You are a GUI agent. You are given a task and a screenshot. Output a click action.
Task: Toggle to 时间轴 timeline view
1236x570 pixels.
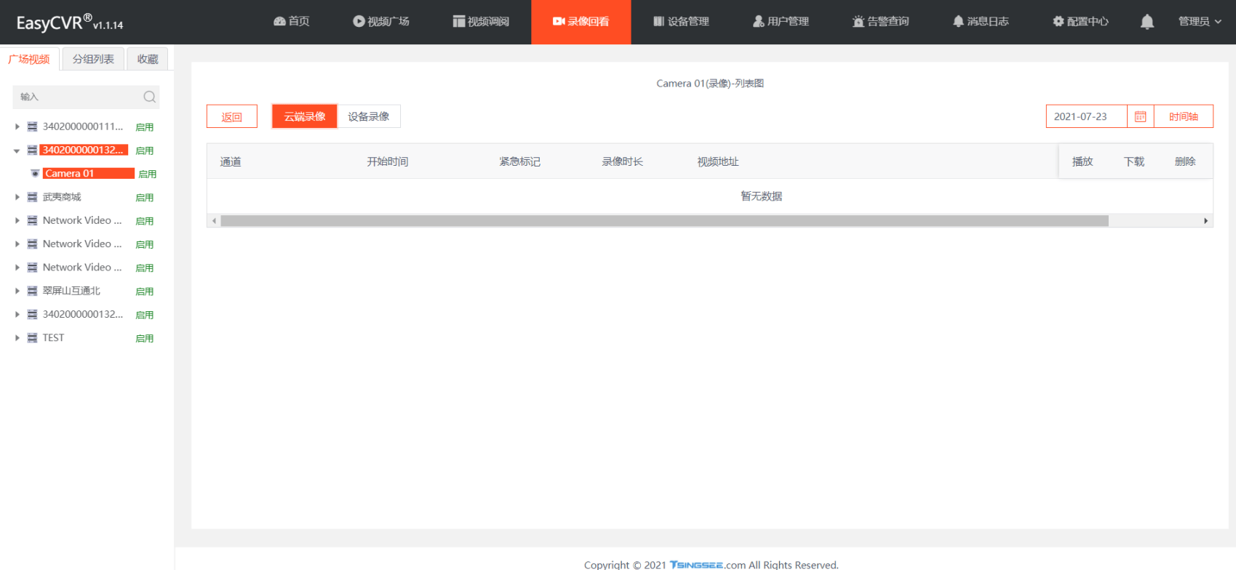coord(1183,116)
